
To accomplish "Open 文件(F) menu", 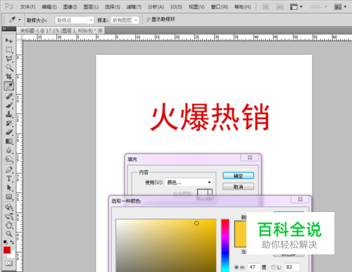I will pyautogui.click(x=27, y=7).
